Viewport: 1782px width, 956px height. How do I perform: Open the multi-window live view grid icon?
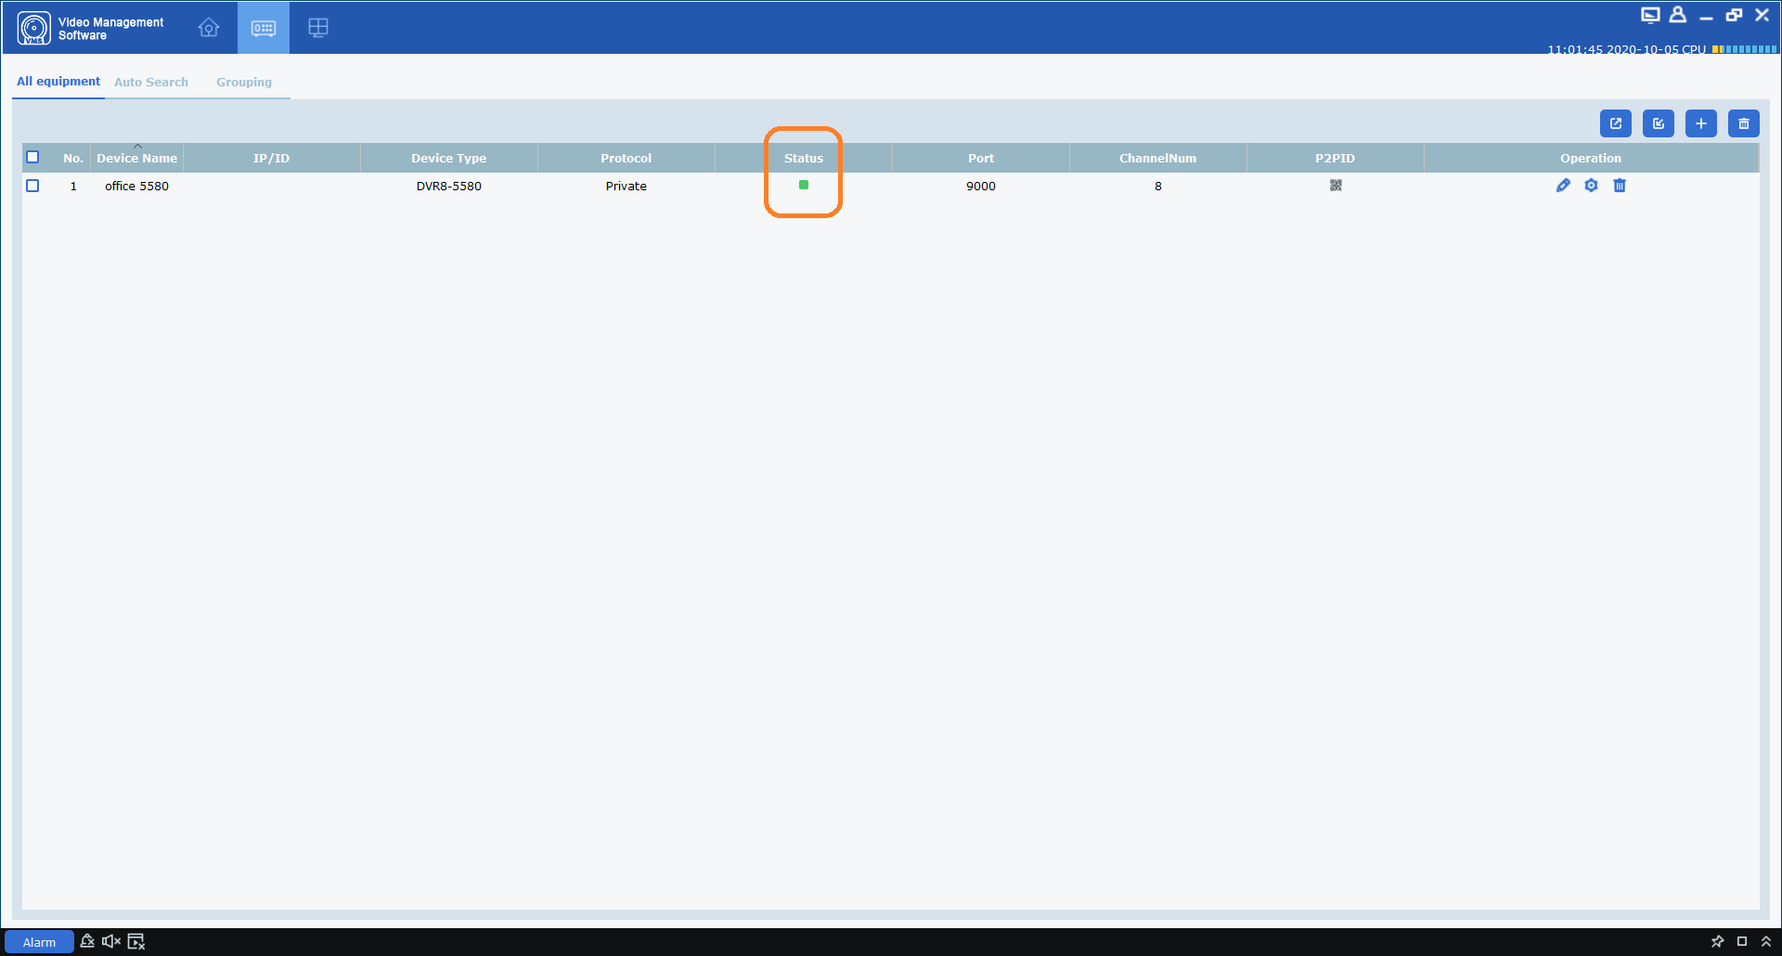point(318,28)
